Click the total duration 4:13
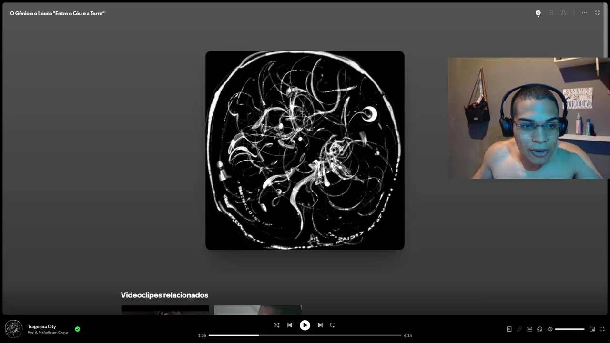This screenshot has width=610, height=343. coord(407,335)
